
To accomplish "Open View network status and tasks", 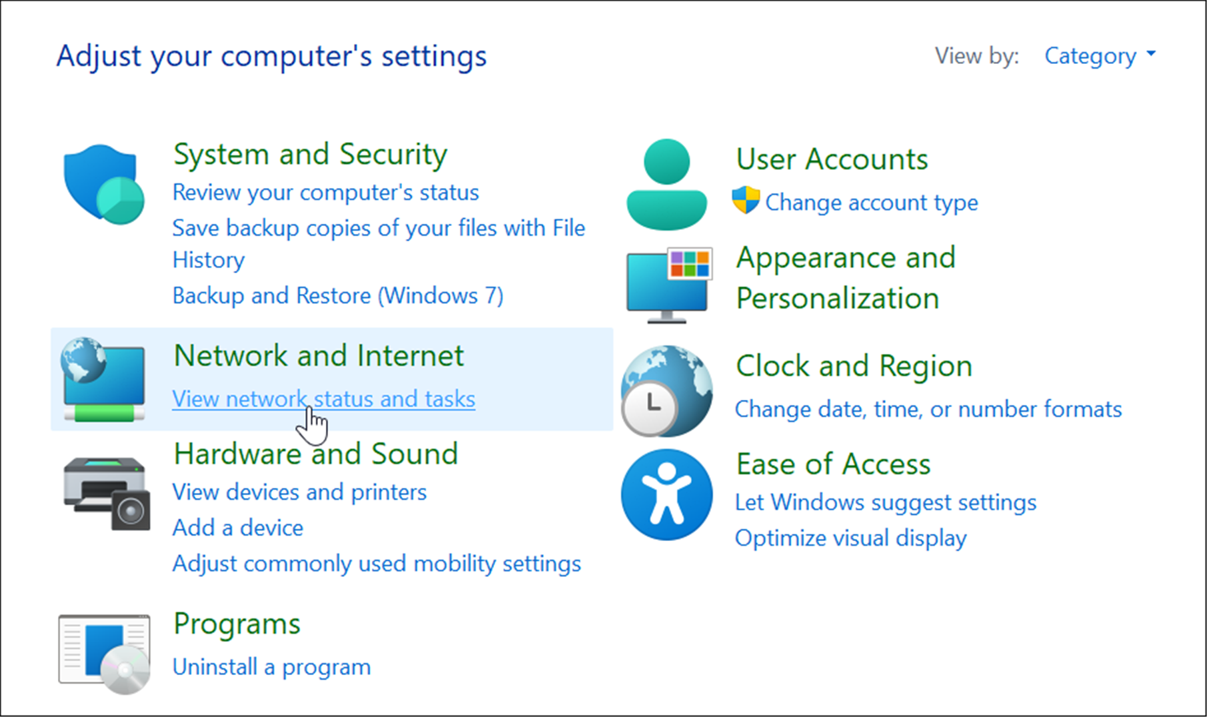I will (324, 398).
